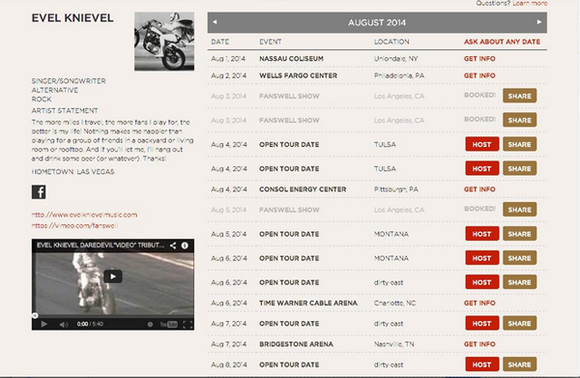
Task: Mute the video with volume icon
Action: (63, 325)
